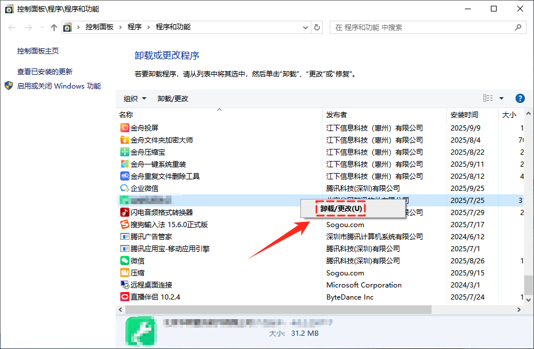Click the Microsoft Corporation publisher cell
Image resolution: width=534 pixels, height=349 pixels.
tap(364, 285)
